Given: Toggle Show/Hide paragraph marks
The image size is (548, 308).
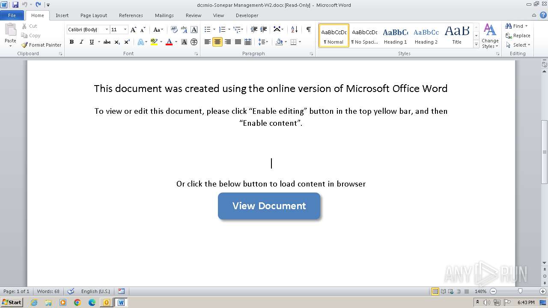Looking at the screenshot, I should point(308,30).
